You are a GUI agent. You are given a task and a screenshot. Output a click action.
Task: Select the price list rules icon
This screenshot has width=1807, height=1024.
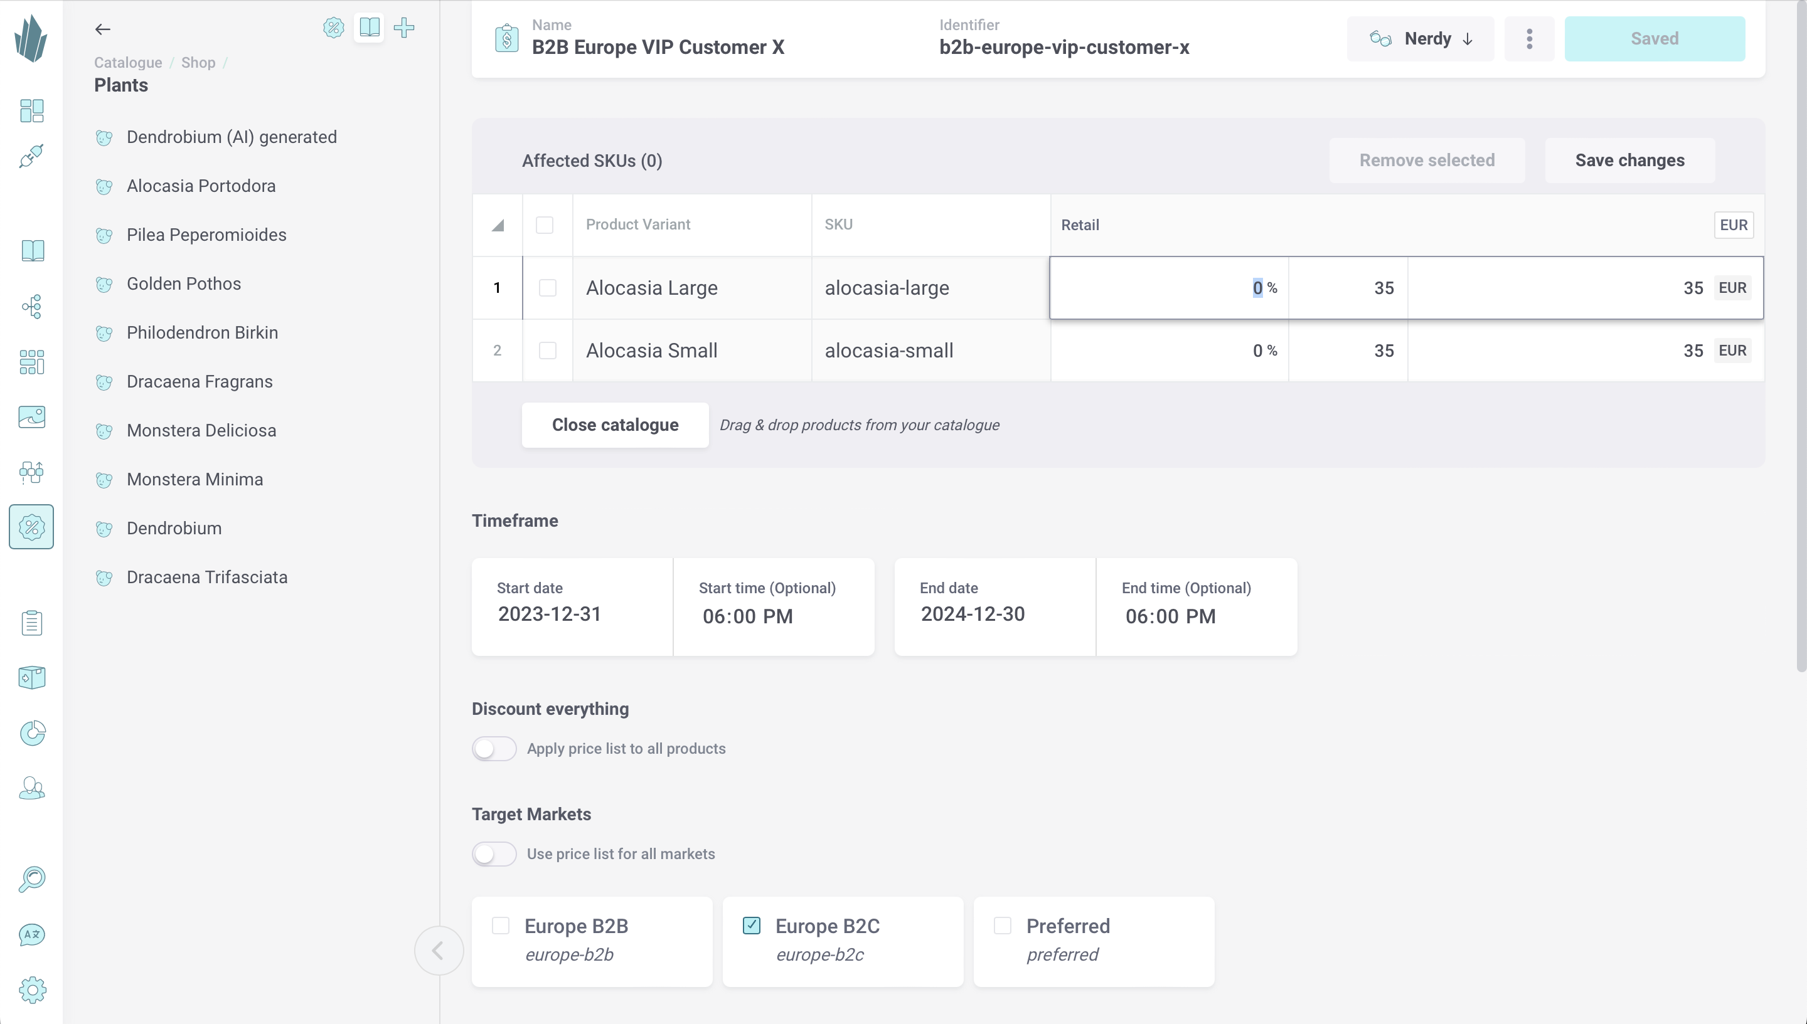tap(32, 527)
